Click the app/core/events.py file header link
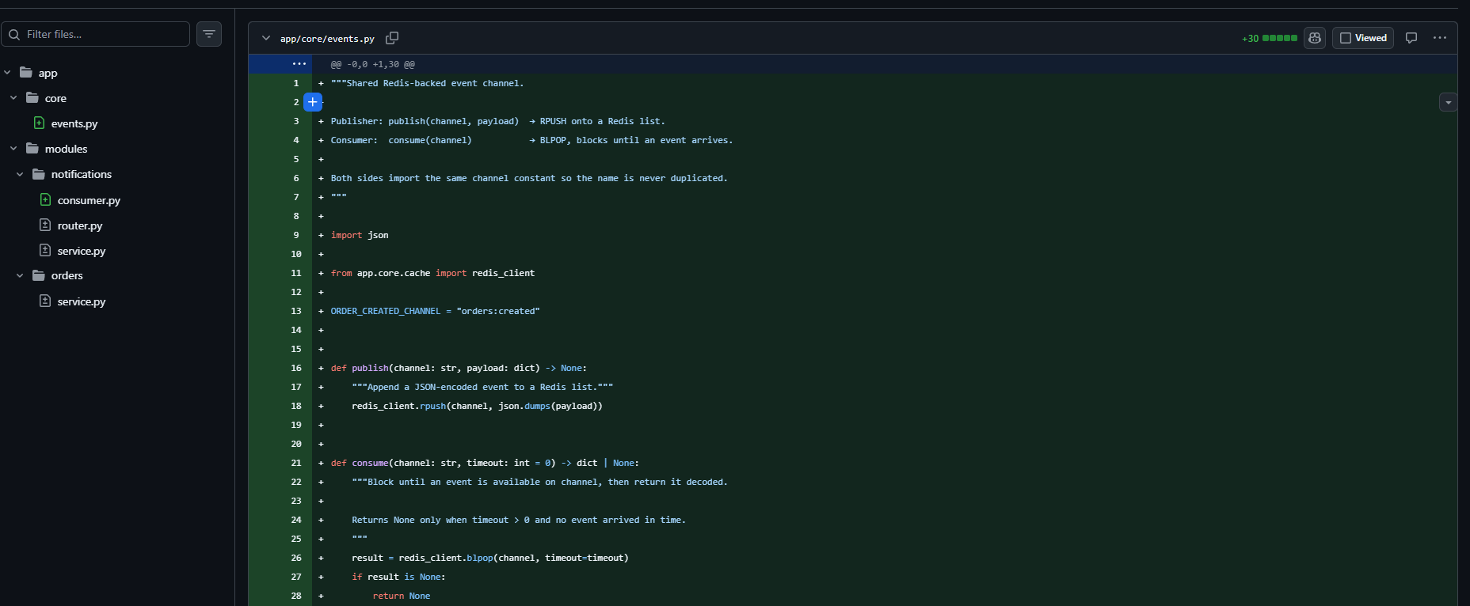 327,39
